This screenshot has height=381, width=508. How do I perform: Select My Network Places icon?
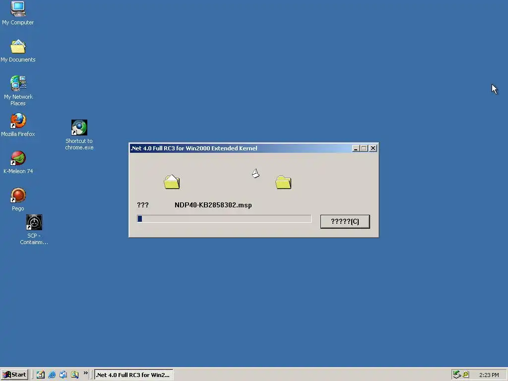18,90
